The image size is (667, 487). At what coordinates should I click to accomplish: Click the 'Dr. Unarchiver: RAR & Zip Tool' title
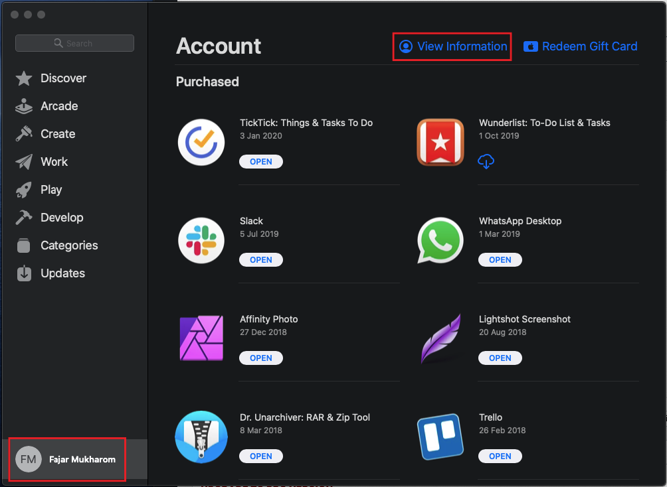305,417
